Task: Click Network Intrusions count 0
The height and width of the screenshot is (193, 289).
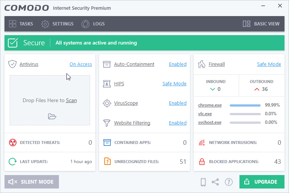Action: point(279,143)
